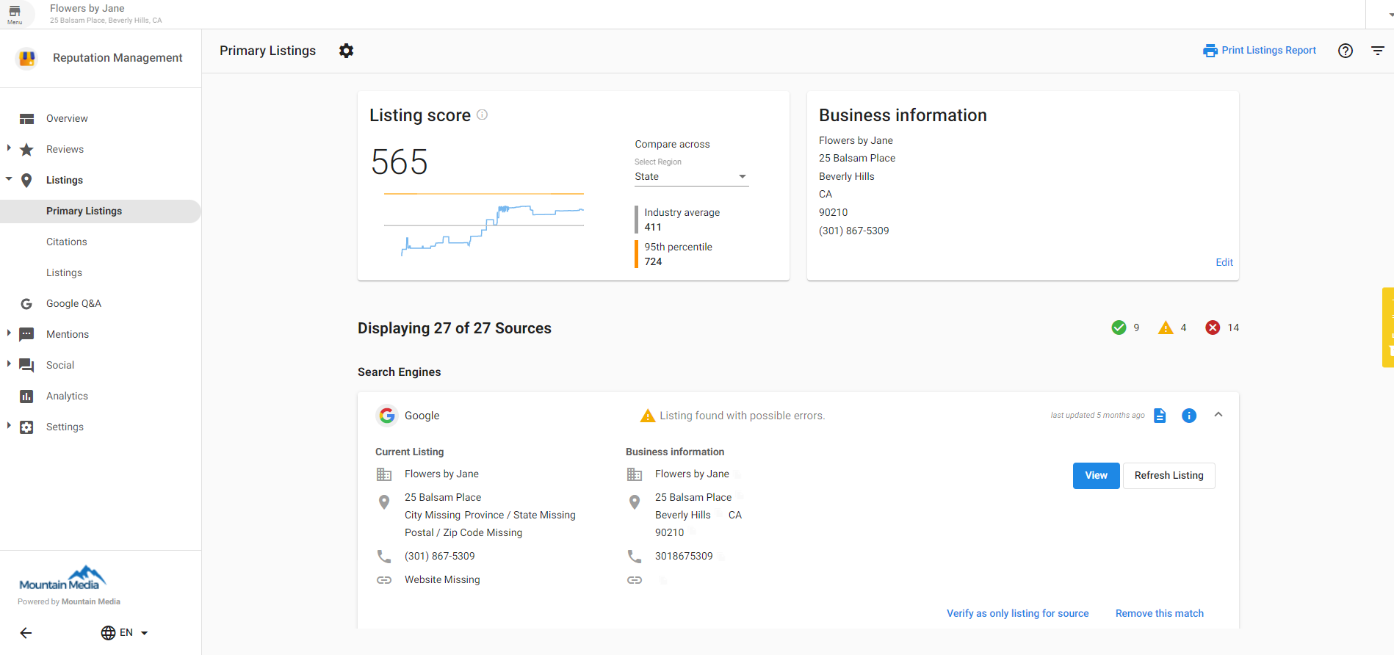1394x655 pixels.
Task: Open the Google listing document icon
Action: coord(1160,416)
